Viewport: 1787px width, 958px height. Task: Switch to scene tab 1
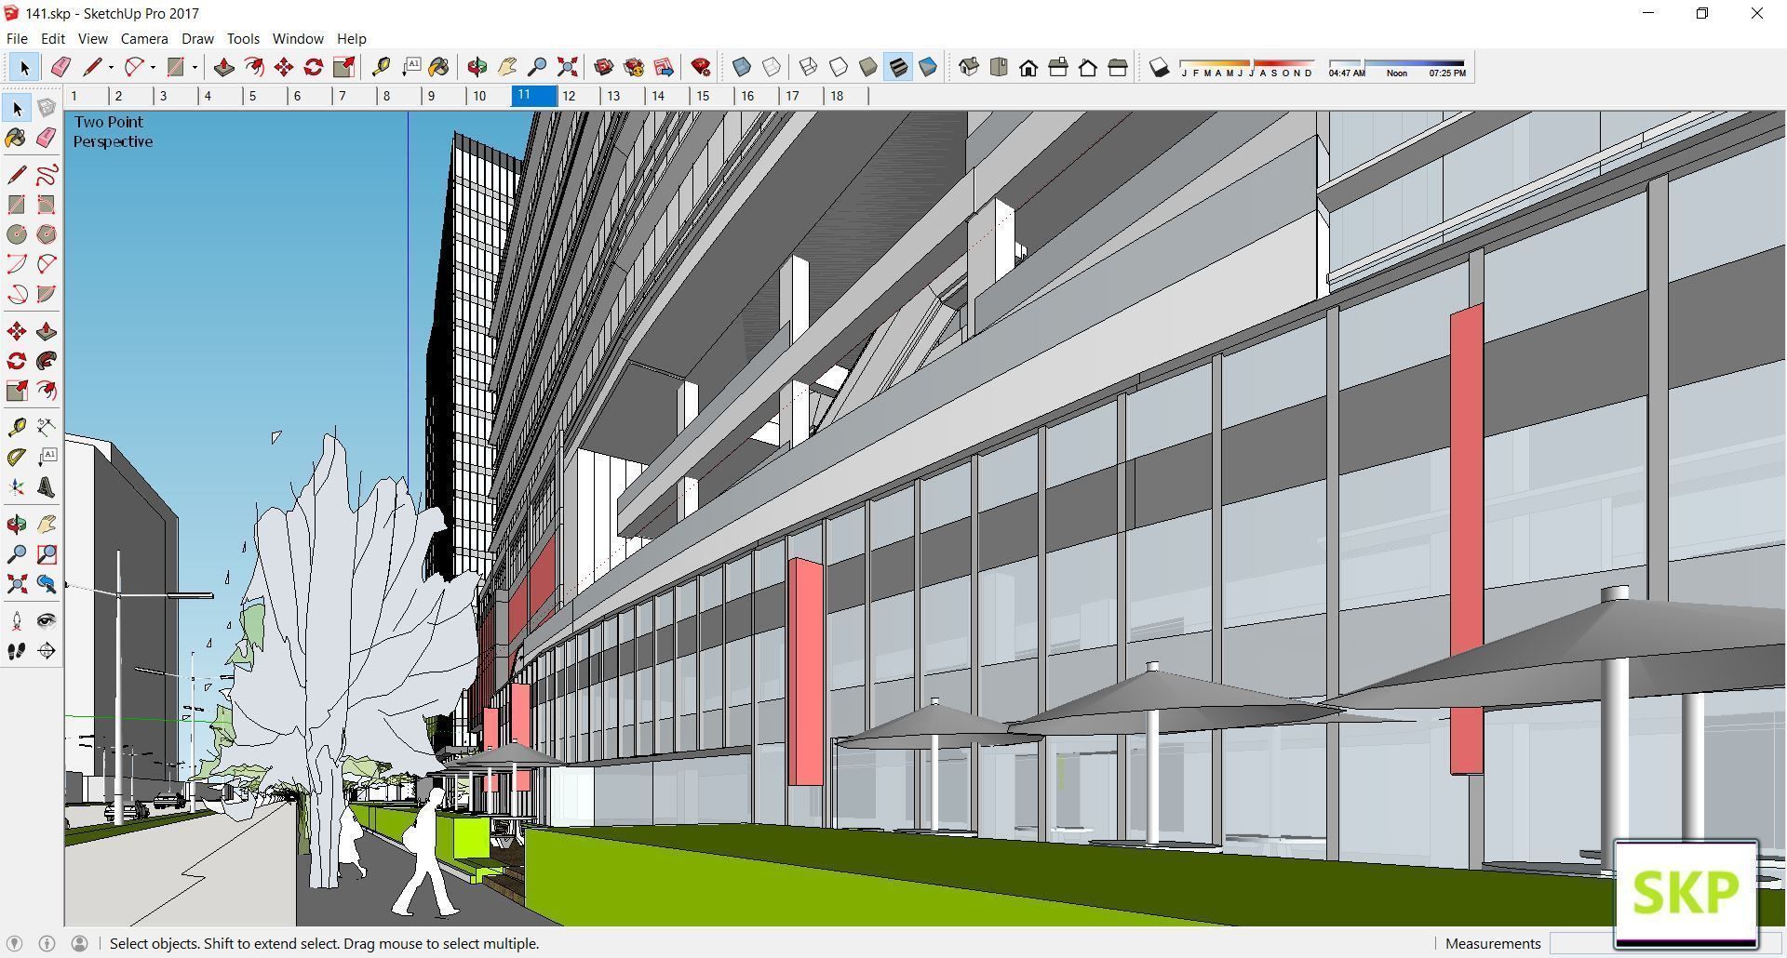click(86, 96)
